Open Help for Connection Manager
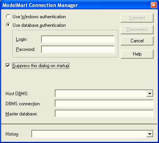Viewport: 159px width, 143px height. pos(137,54)
